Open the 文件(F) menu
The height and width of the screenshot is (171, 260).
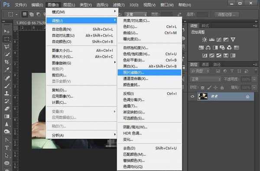point(20,5)
